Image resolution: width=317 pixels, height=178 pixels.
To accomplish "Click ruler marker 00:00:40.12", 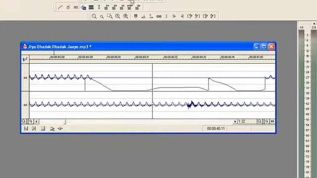I will tap(170, 57).
